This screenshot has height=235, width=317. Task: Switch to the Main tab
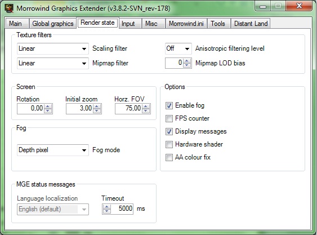click(x=17, y=24)
